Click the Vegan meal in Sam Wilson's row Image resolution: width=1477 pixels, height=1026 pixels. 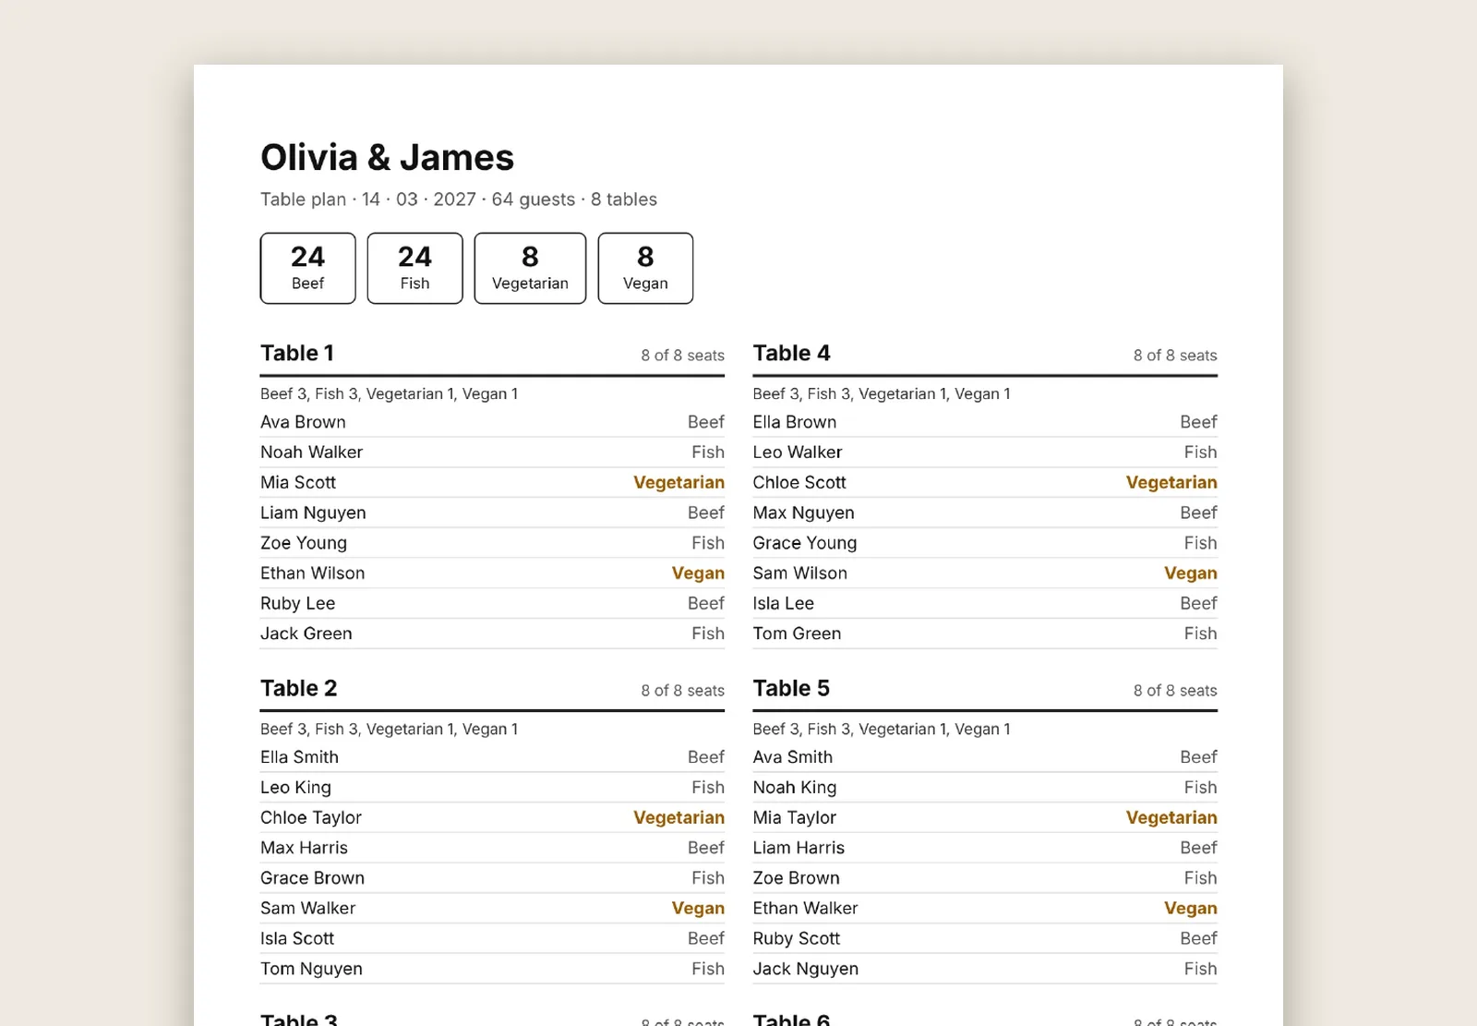1191,573
